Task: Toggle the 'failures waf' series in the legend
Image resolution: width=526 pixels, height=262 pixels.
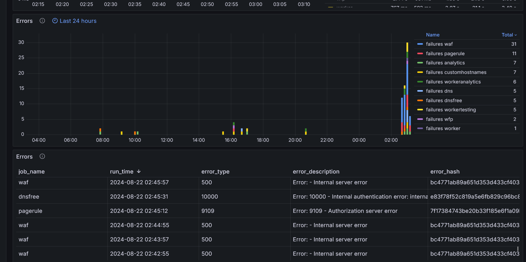Action: pyautogui.click(x=439, y=44)
